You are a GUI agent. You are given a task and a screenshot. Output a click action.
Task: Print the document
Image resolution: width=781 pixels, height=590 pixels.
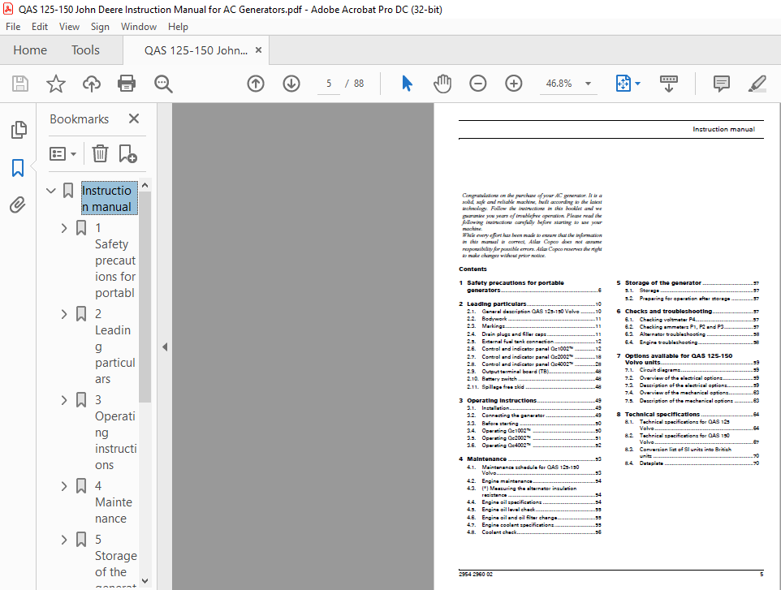(127, 83)
